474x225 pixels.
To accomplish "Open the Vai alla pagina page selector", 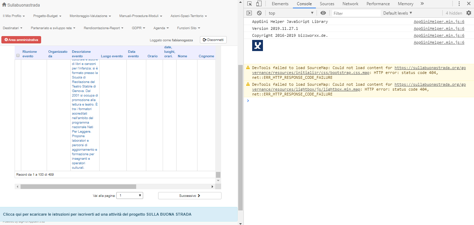I will [x=130, y=195].
